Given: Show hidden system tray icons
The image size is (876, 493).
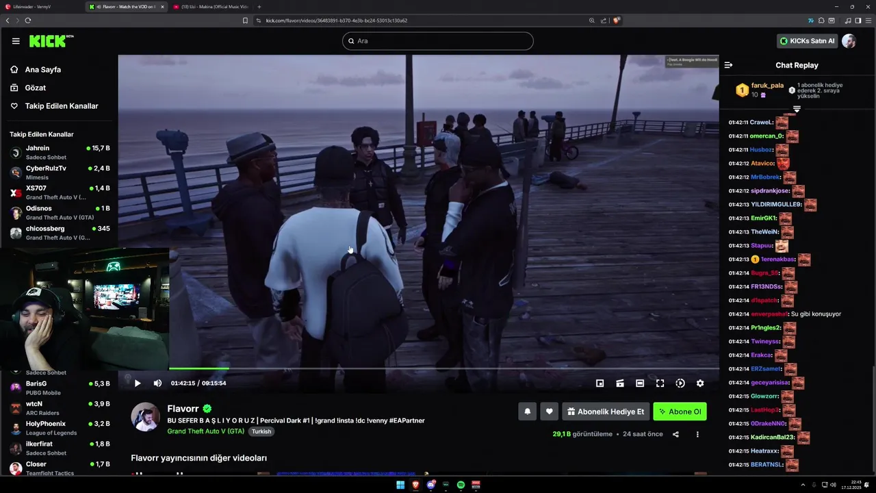Looking at the screenshot, I should (803, 485).
